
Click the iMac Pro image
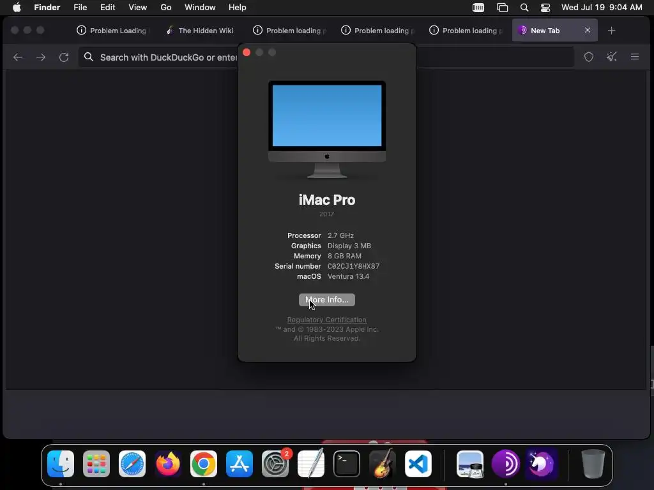(327, 129)
